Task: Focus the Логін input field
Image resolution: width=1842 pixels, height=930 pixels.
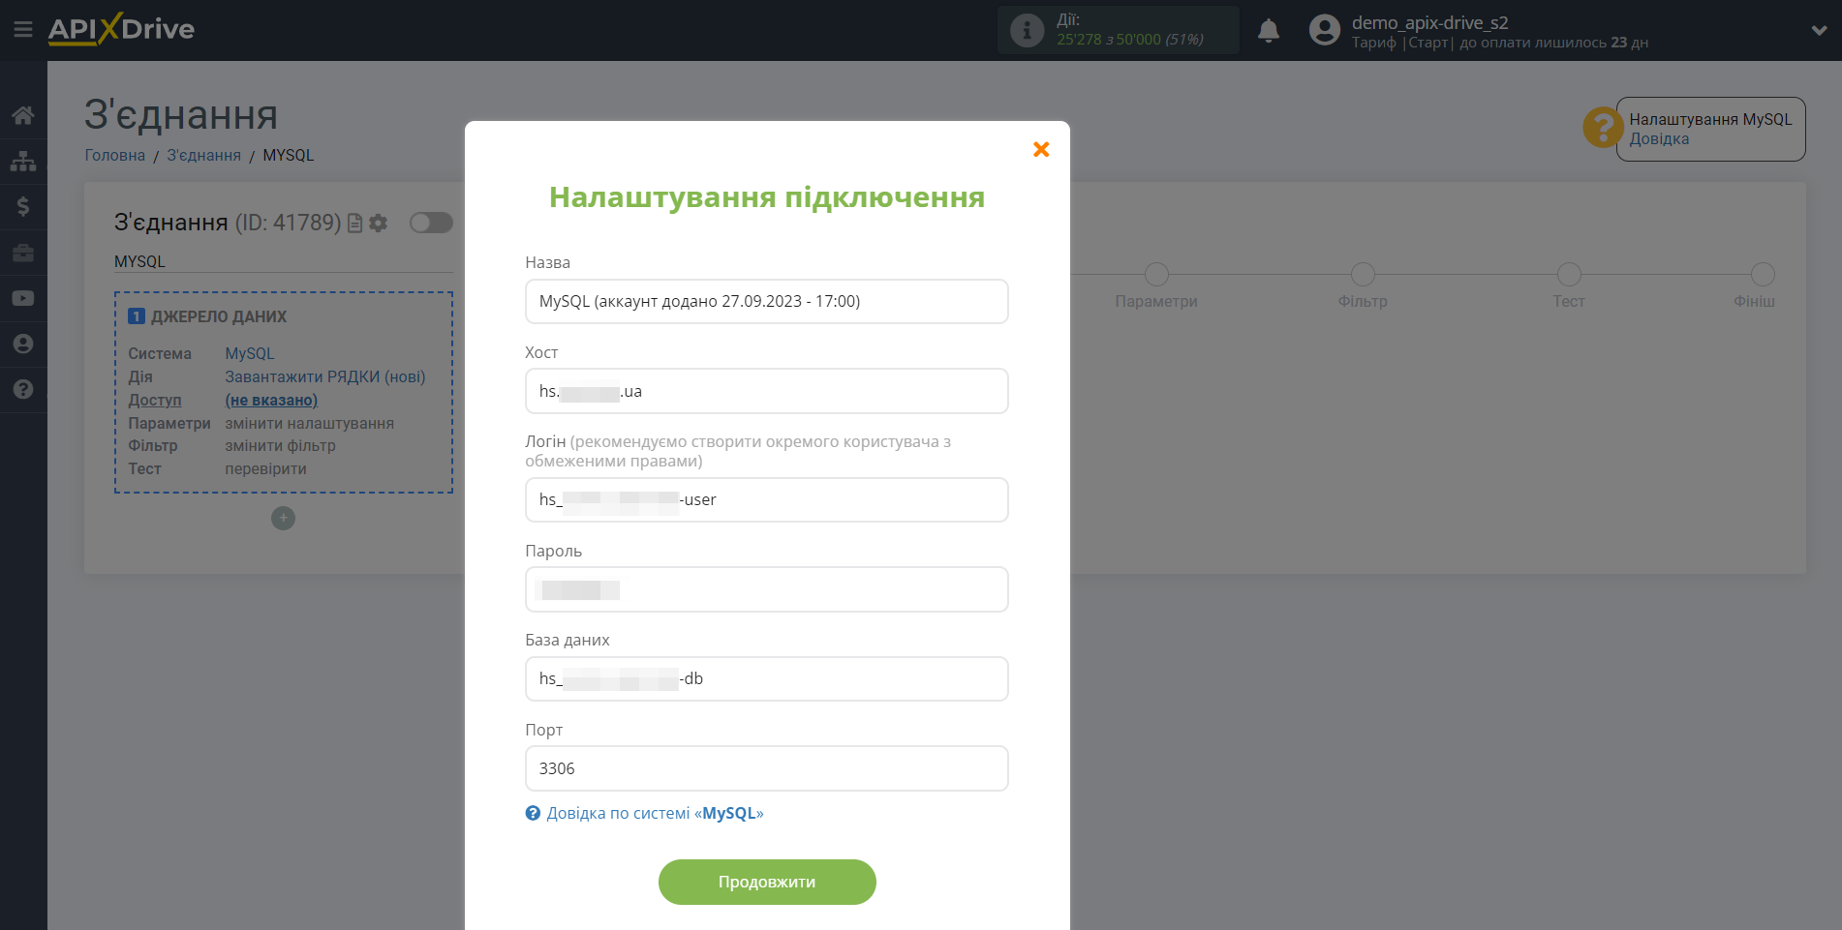Action: [766, 499]
